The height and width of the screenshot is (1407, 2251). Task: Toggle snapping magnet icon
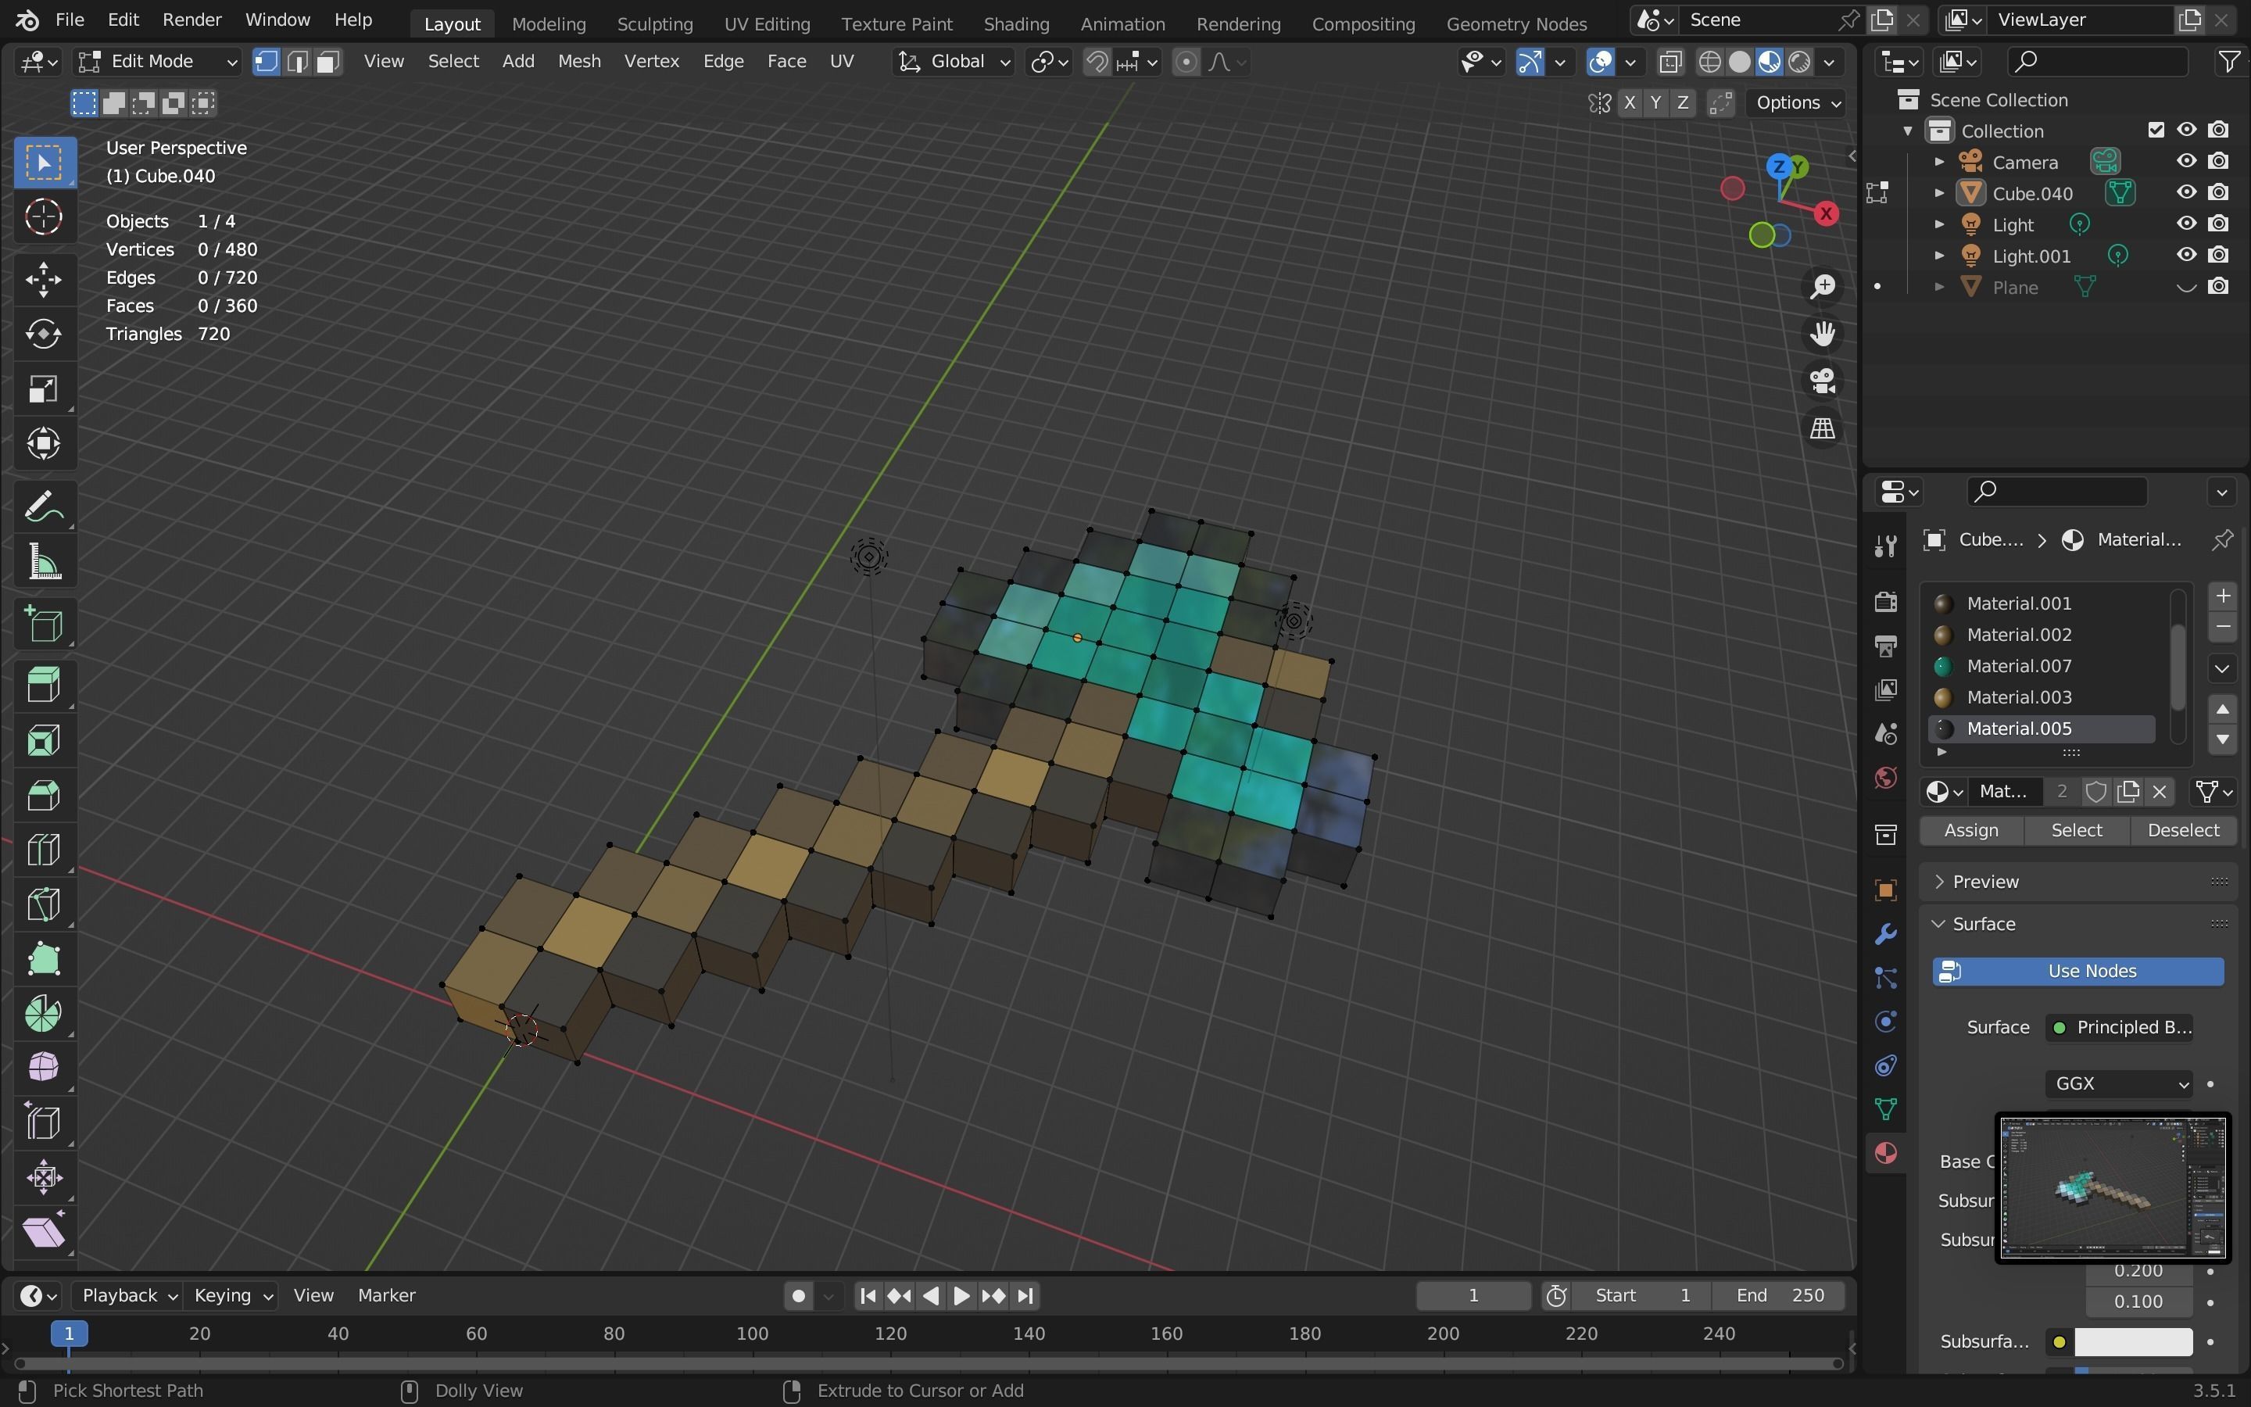[1097, 62]
